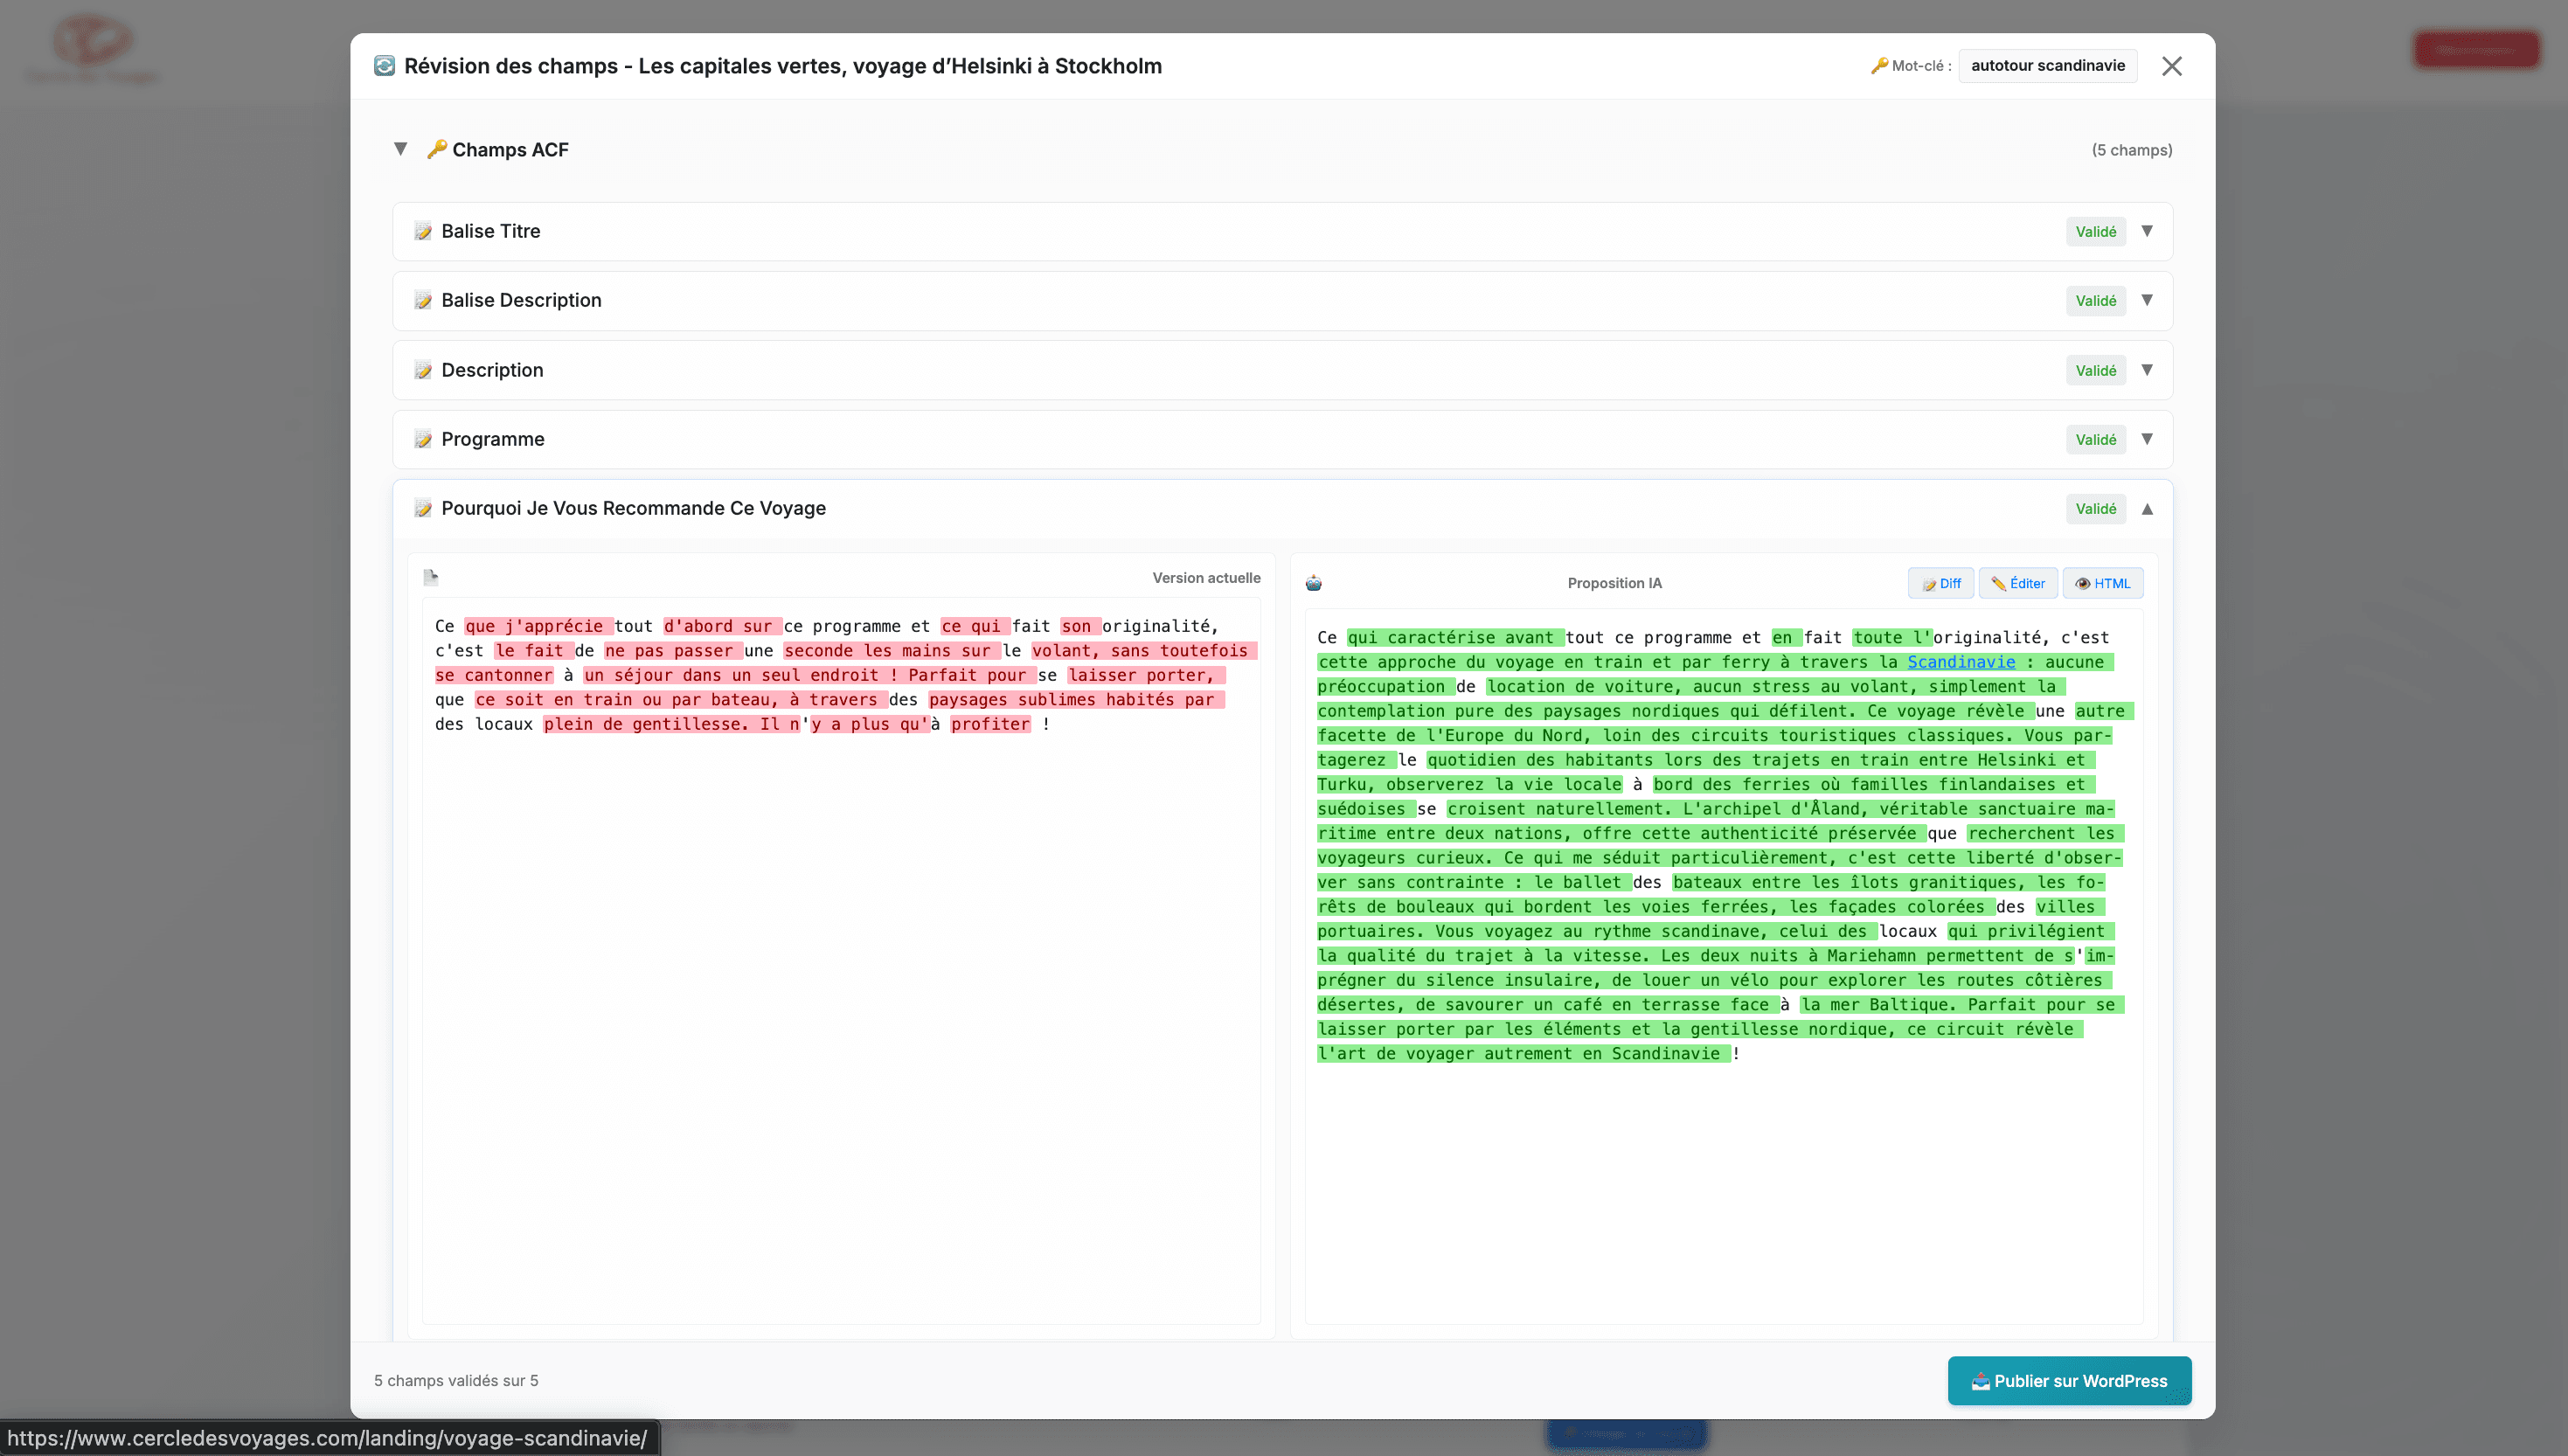Click the pencil icon beside Balise Titre

pyautogui.click(x=423, y=231)
